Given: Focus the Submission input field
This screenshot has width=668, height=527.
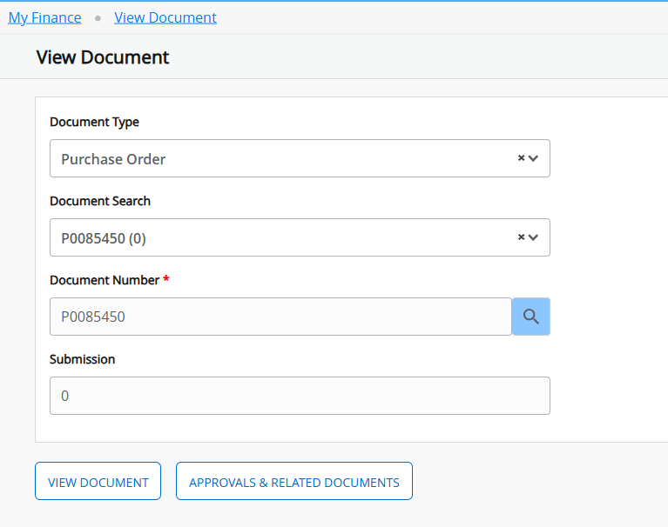Looking at the screenshot, I should pos(300,396).
